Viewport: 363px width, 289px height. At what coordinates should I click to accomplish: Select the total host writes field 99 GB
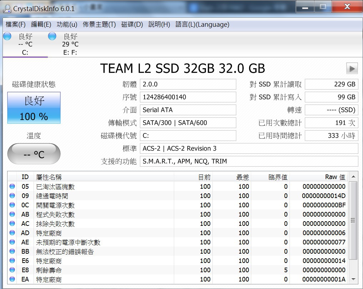(332, 97)
